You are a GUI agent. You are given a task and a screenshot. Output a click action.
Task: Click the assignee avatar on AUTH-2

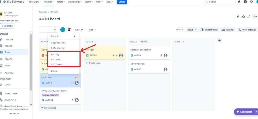(121, 55)
